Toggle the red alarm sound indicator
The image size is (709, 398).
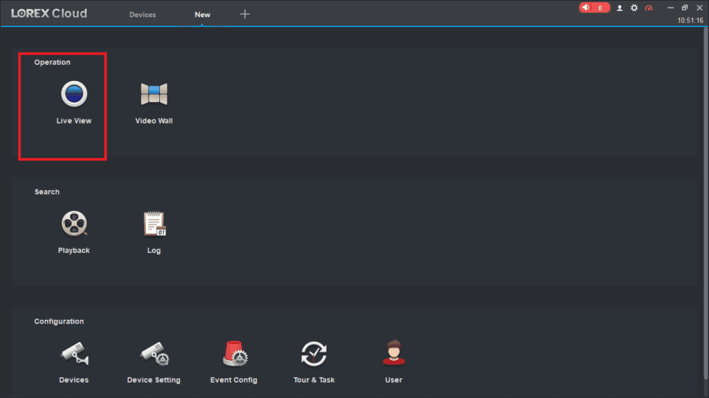pyautogui.click(x=594, y=8)
